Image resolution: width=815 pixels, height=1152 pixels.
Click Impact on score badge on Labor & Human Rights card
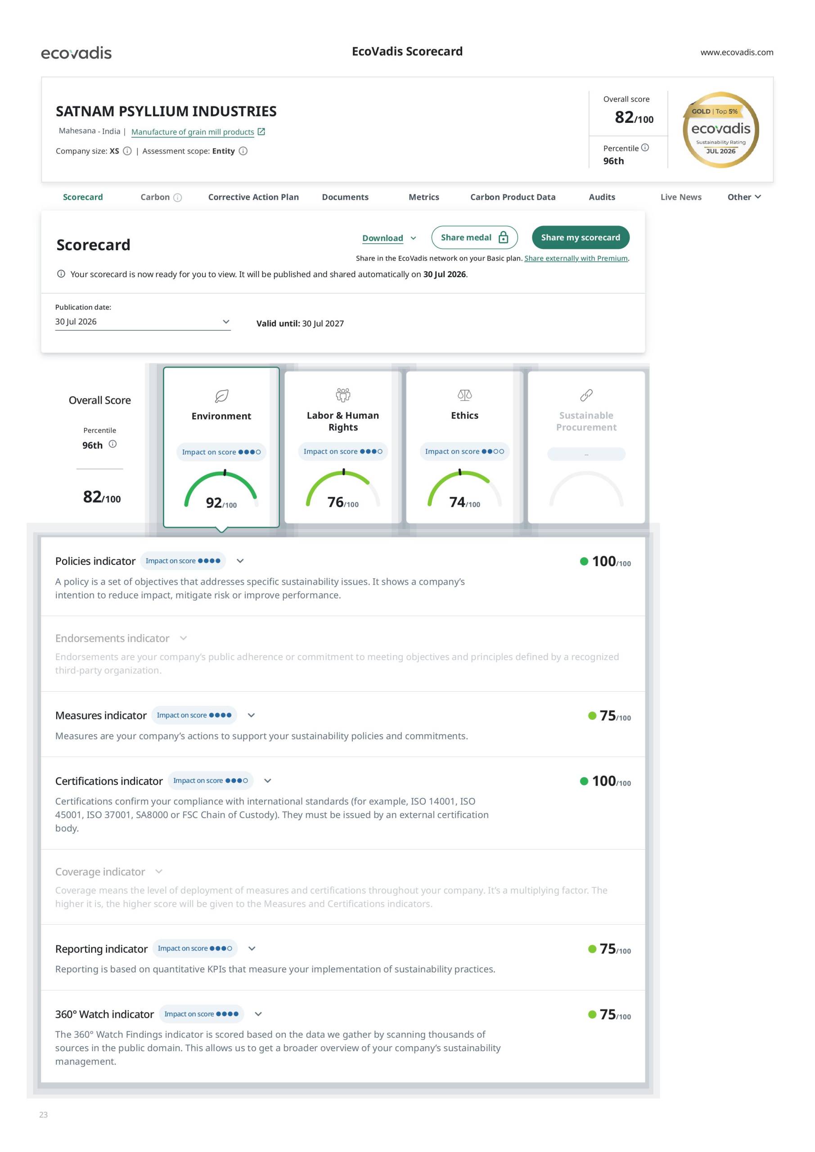[343, 451]
